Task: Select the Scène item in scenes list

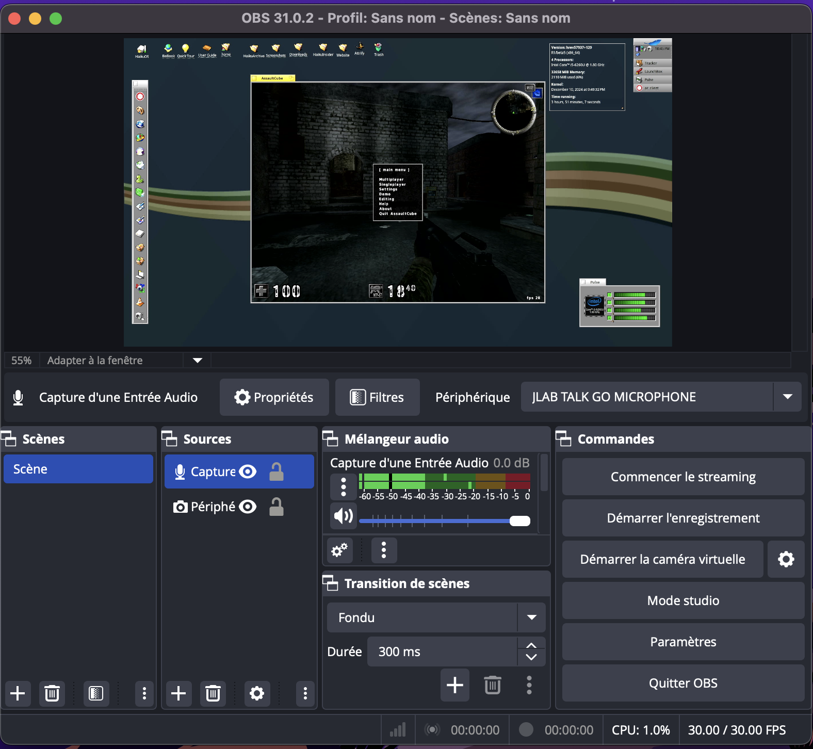Action: [x=78, y=469]
